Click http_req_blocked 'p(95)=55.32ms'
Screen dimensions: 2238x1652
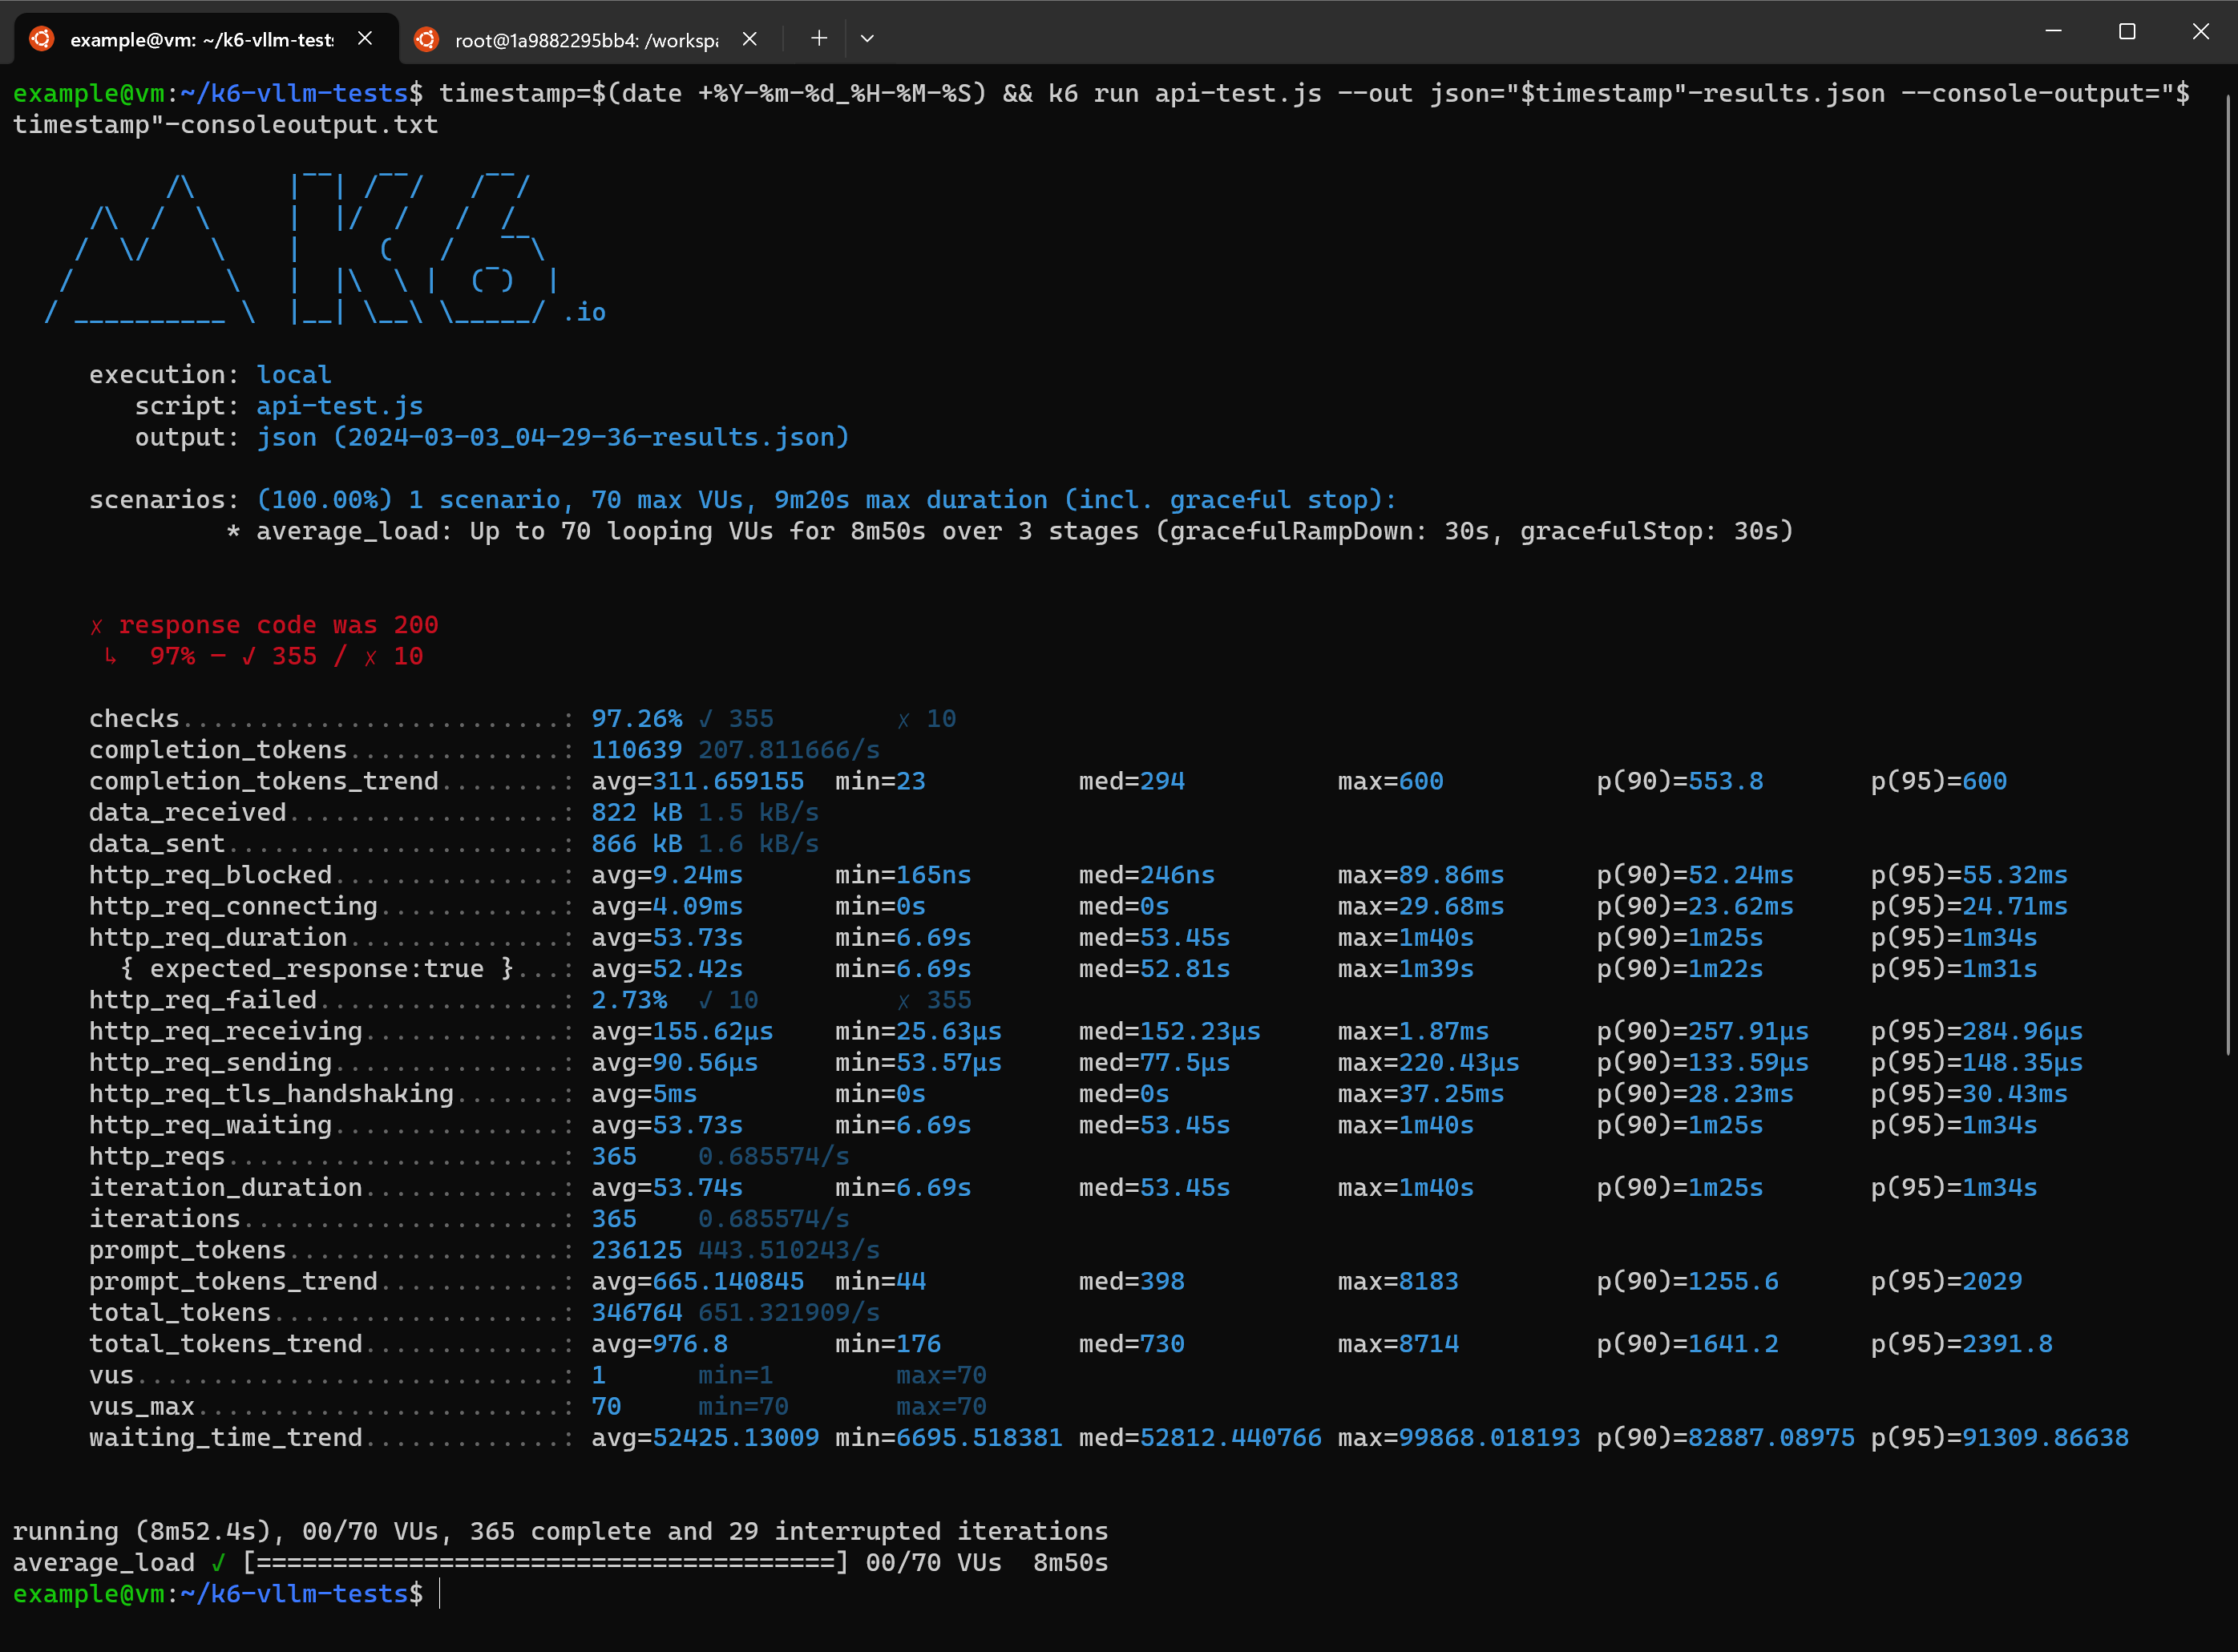click(1969, 875)
